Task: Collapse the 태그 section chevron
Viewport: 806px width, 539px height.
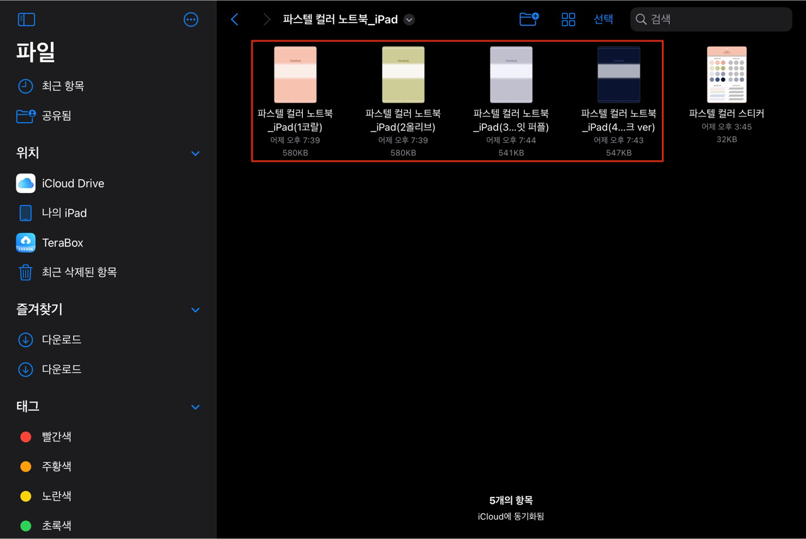Action: [195, 407]
